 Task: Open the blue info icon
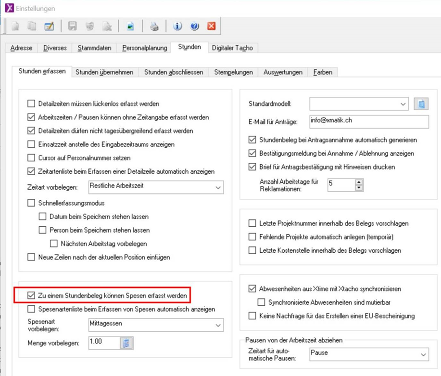[177, 26]
